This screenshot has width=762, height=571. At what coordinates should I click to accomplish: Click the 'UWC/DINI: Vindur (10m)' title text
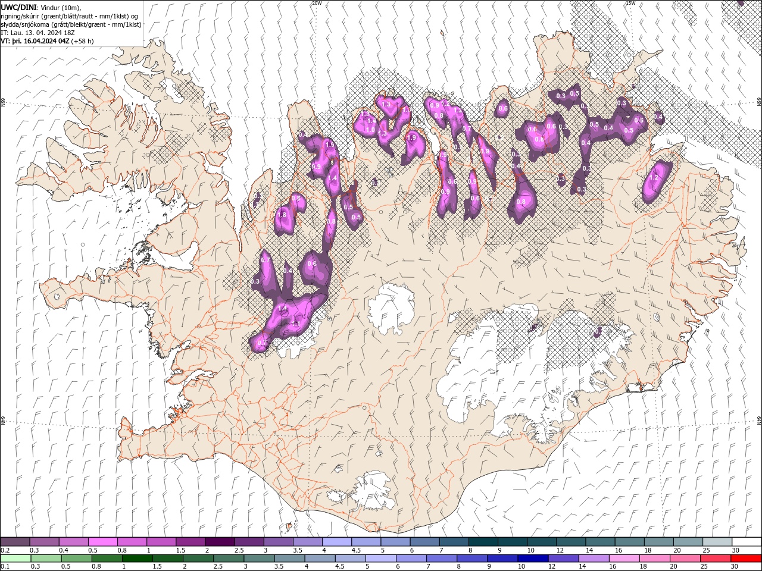(x=40, y=7)
